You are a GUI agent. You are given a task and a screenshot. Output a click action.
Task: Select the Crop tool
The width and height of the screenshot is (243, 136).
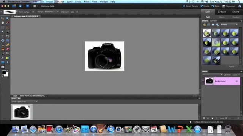tap(7, 36)
